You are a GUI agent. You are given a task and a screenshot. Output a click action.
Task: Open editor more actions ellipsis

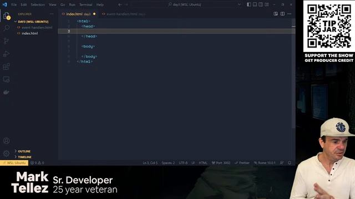pyautogui.click(x=290, y=14)
